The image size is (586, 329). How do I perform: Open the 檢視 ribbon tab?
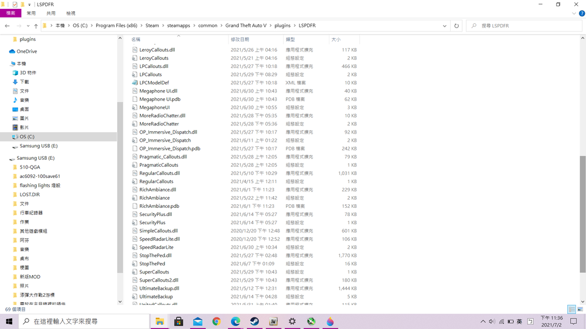71,13
